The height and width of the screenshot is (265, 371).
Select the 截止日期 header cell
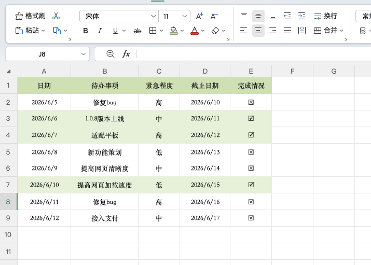tap(205, 86)
